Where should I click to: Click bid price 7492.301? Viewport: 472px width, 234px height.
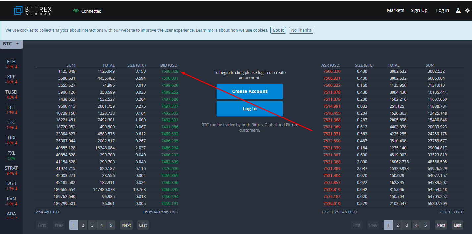pyautogui.click(x=170, y=120)
